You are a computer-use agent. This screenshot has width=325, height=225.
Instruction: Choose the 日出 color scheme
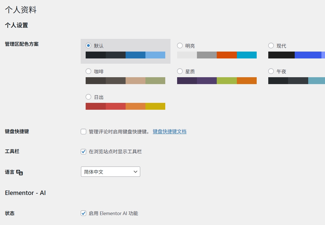(x=88, y=97)
